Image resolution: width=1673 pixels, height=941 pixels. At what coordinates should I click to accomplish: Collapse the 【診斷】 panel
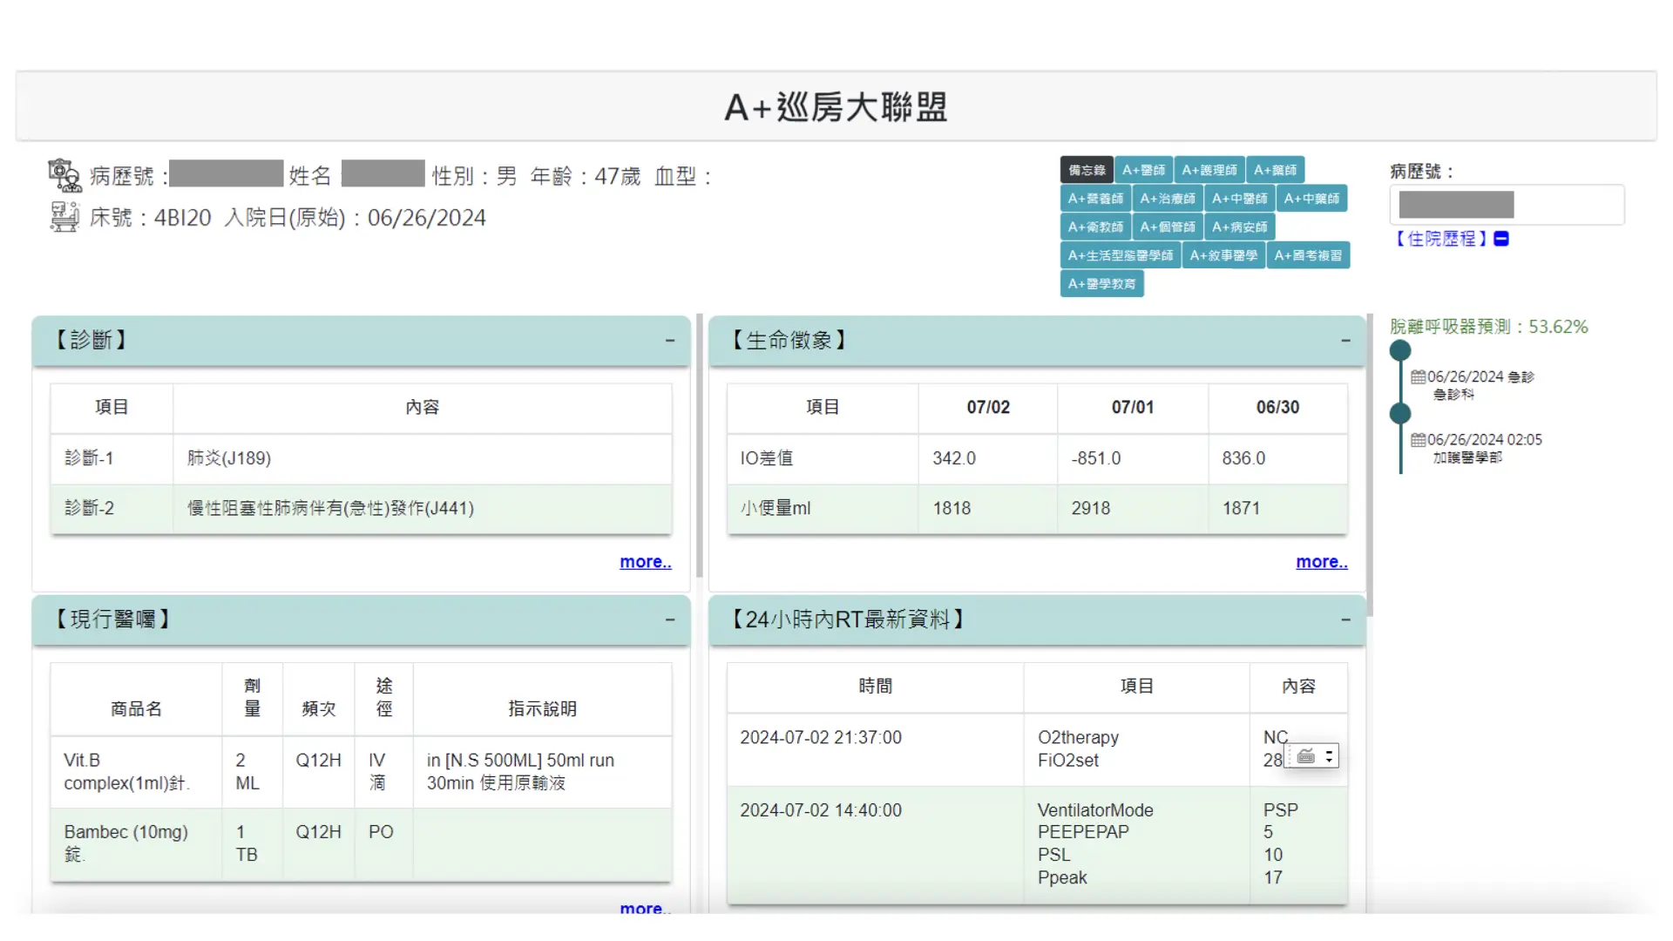click(670, 341)
